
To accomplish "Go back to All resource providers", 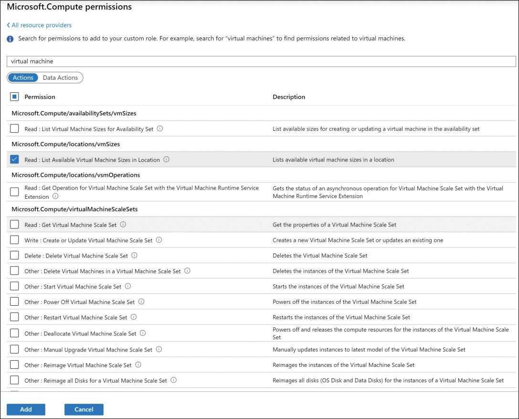I will (x=39, y=25).
